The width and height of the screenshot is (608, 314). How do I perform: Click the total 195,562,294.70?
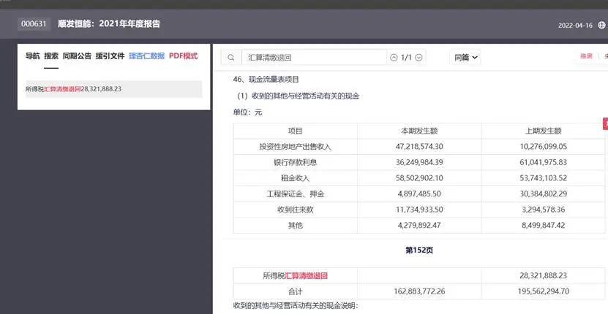tap(543, 291)
